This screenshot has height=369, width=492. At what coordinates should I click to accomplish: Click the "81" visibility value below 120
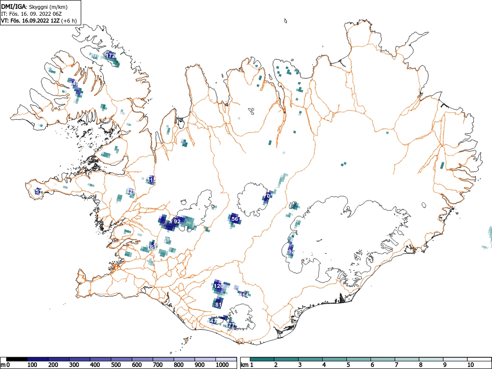(x=219, y=305)
